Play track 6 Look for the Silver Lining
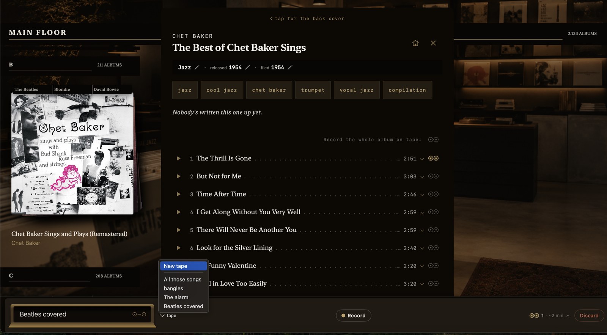 click(179, 248)
